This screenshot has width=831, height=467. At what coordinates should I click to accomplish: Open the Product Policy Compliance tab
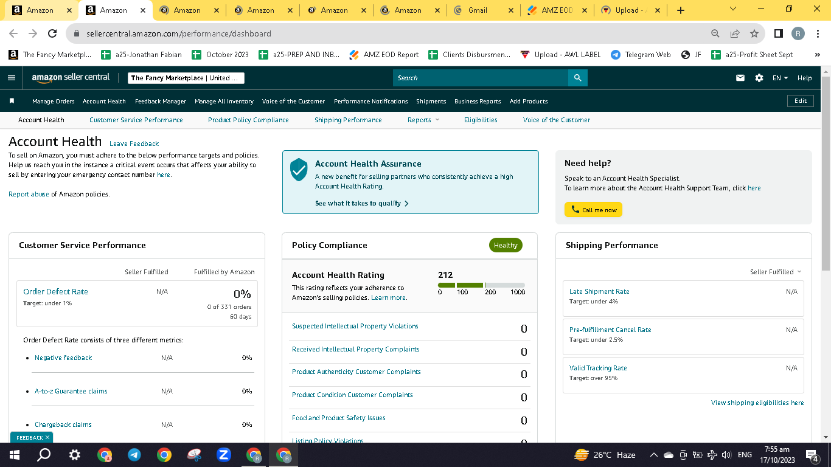[x=248, y=120]
